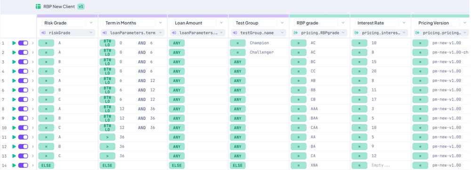This screenshot has height=170, width=471.
Task: Toggle row 14 enabled switch
Action: 23,165
